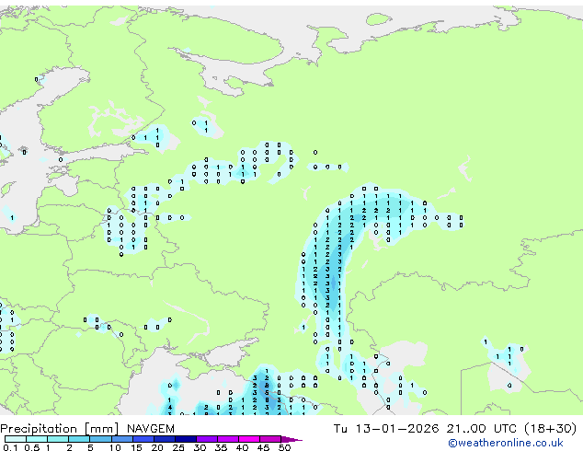
Task: Click the 15 to 20 mm legend swatch
Action: pyautogui.click(x=143, y=439)
